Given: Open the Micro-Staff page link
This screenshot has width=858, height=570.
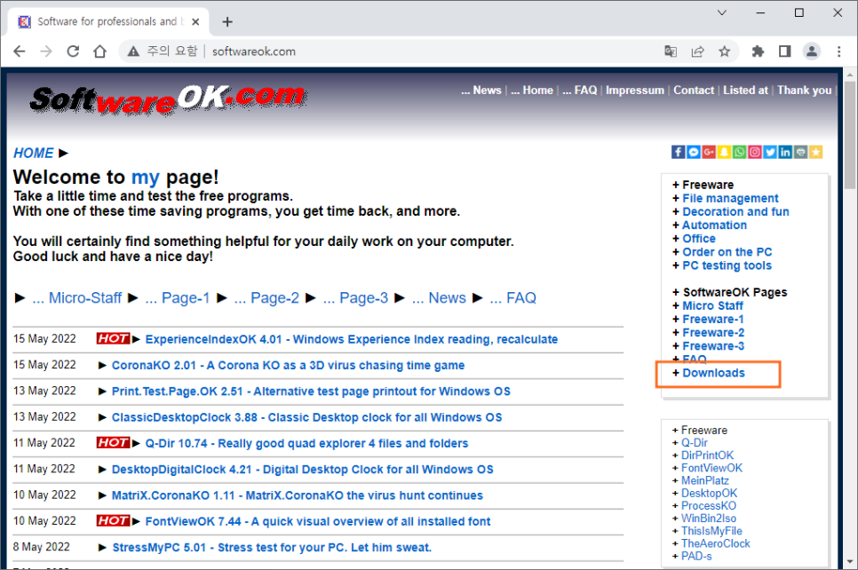Looking at the screenshot, I should [76, 297].
